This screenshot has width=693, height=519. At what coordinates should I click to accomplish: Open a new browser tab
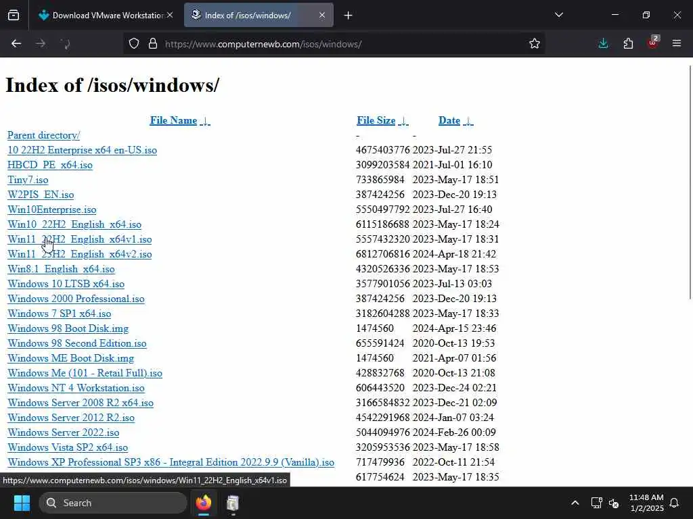coord(349,16)
